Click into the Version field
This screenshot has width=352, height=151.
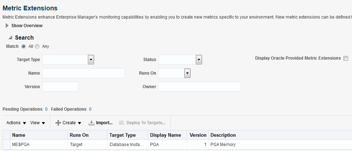click(x=60, y=87)
